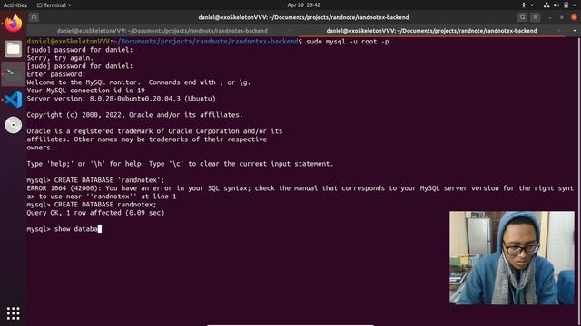The height and width of the screenshot is (326, 581).
Task: Click the new tab icon in terminal header
Action: point(34,17)
